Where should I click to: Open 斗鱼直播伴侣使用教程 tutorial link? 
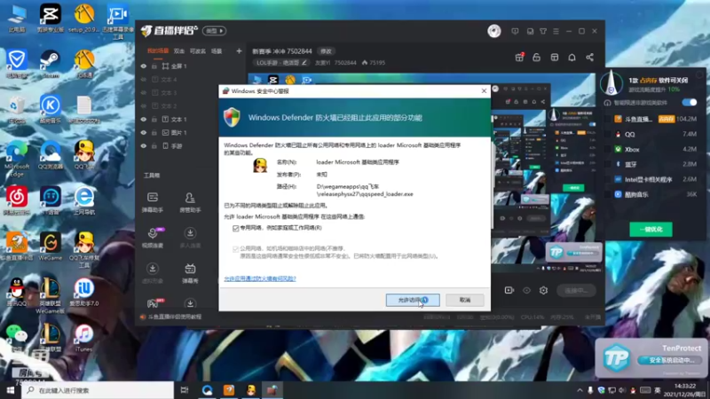pyautogui.click(x=175, y=317)
